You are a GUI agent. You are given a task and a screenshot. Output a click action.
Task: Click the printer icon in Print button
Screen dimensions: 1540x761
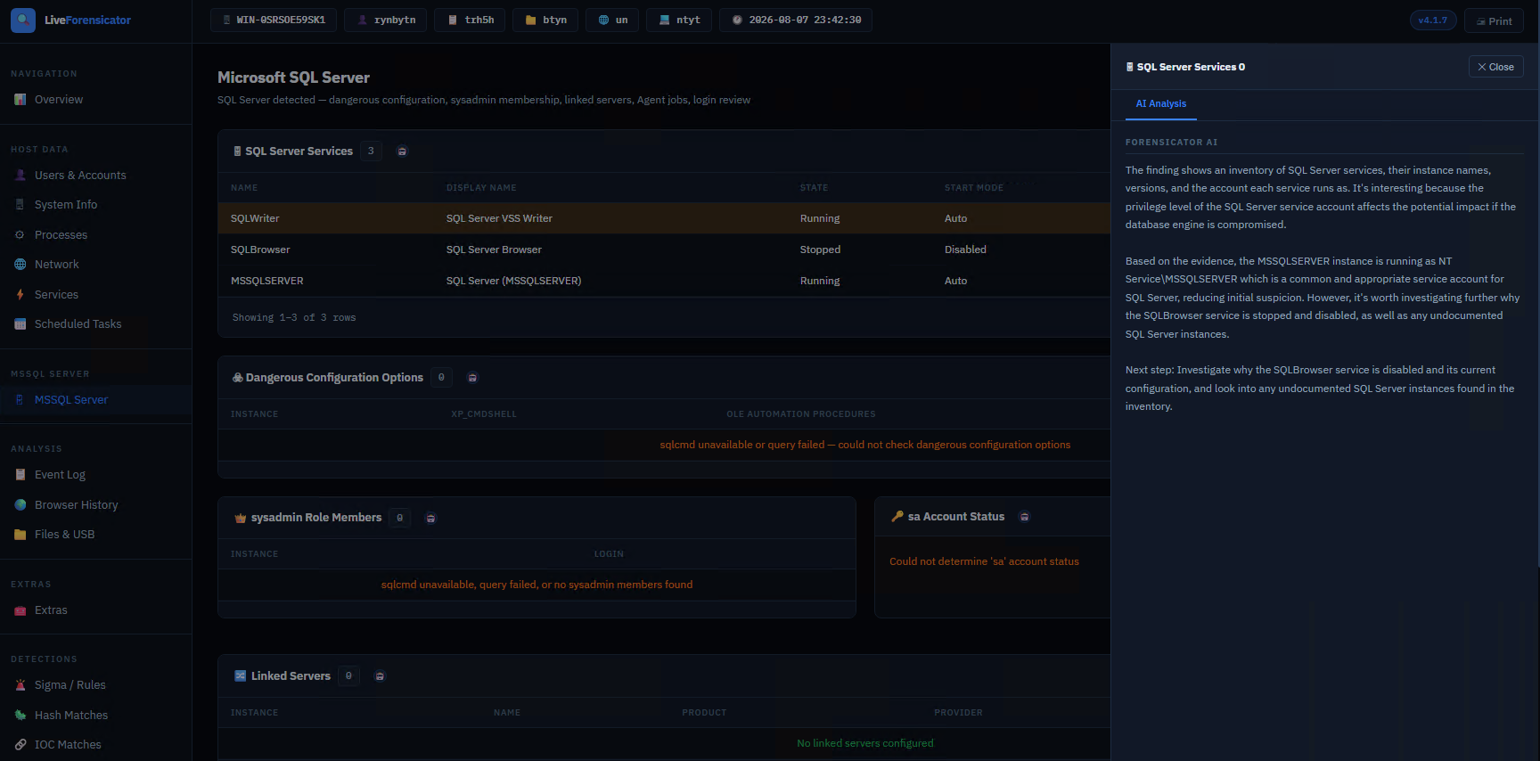[1481, 21]
